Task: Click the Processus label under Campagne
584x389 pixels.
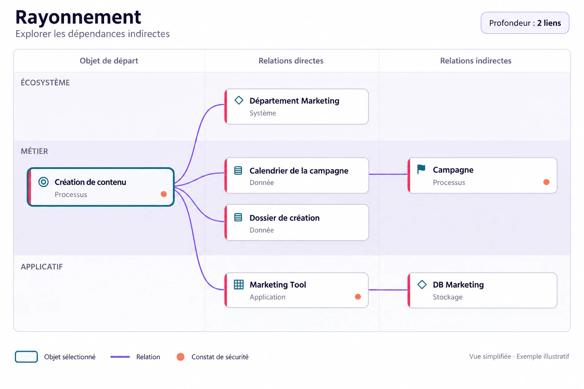Action: click(449, 182)
